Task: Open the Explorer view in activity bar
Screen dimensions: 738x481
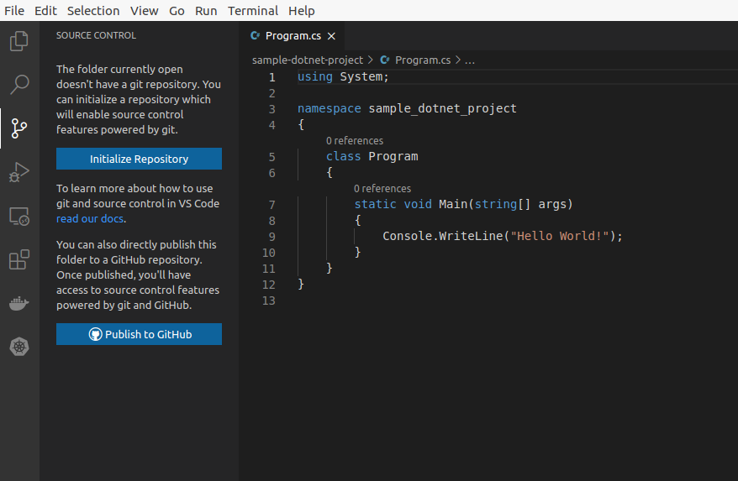Action: [18, 40]
